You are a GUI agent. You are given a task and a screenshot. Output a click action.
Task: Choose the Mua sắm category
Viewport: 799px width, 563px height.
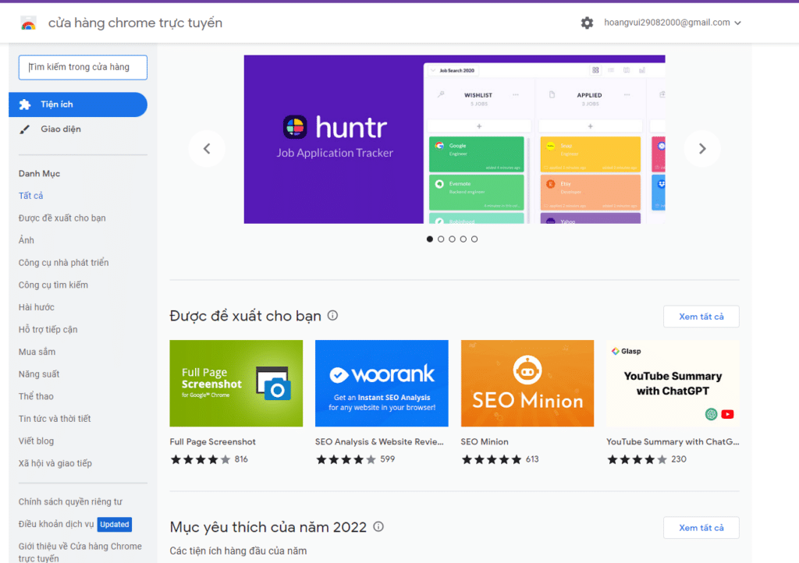pos(37,352)
